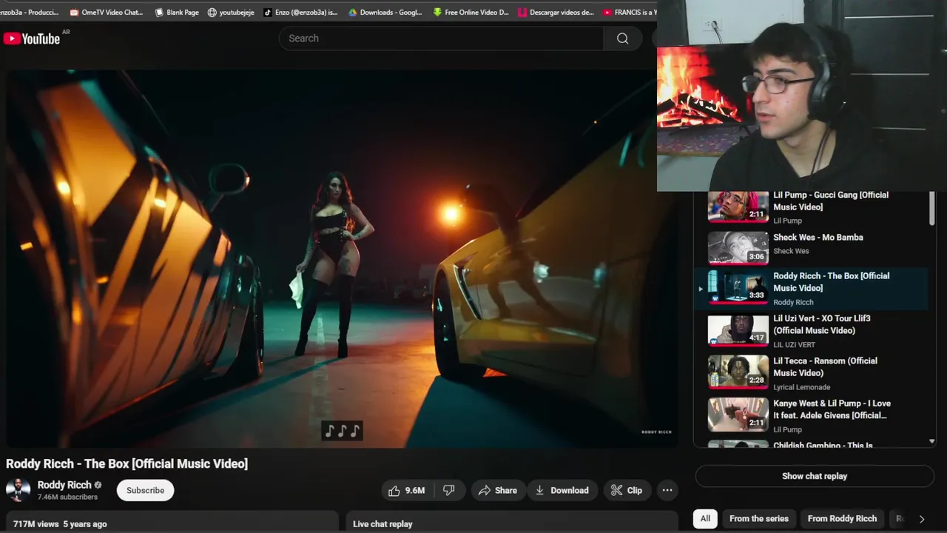Play Kanye West I Love It thumbnail

pyautogui.click(x=738, y=415)
